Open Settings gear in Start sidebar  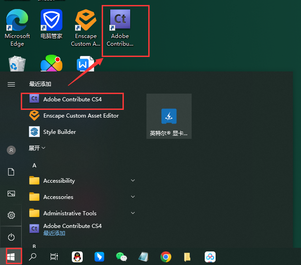click(11, 215)
